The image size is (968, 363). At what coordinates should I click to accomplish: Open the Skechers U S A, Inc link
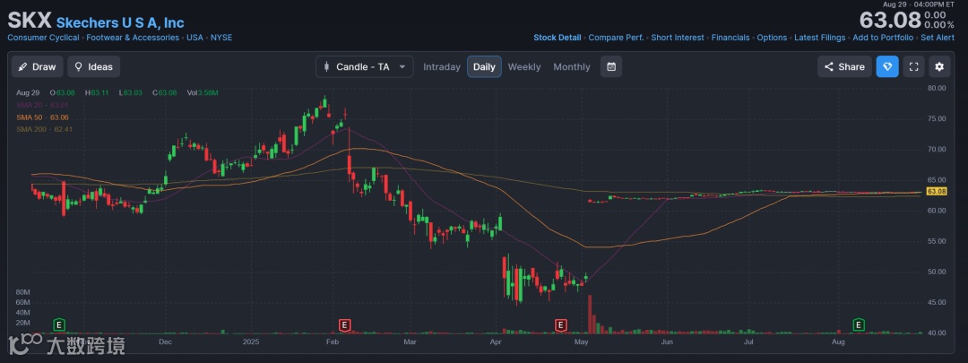tap(120, 22)
